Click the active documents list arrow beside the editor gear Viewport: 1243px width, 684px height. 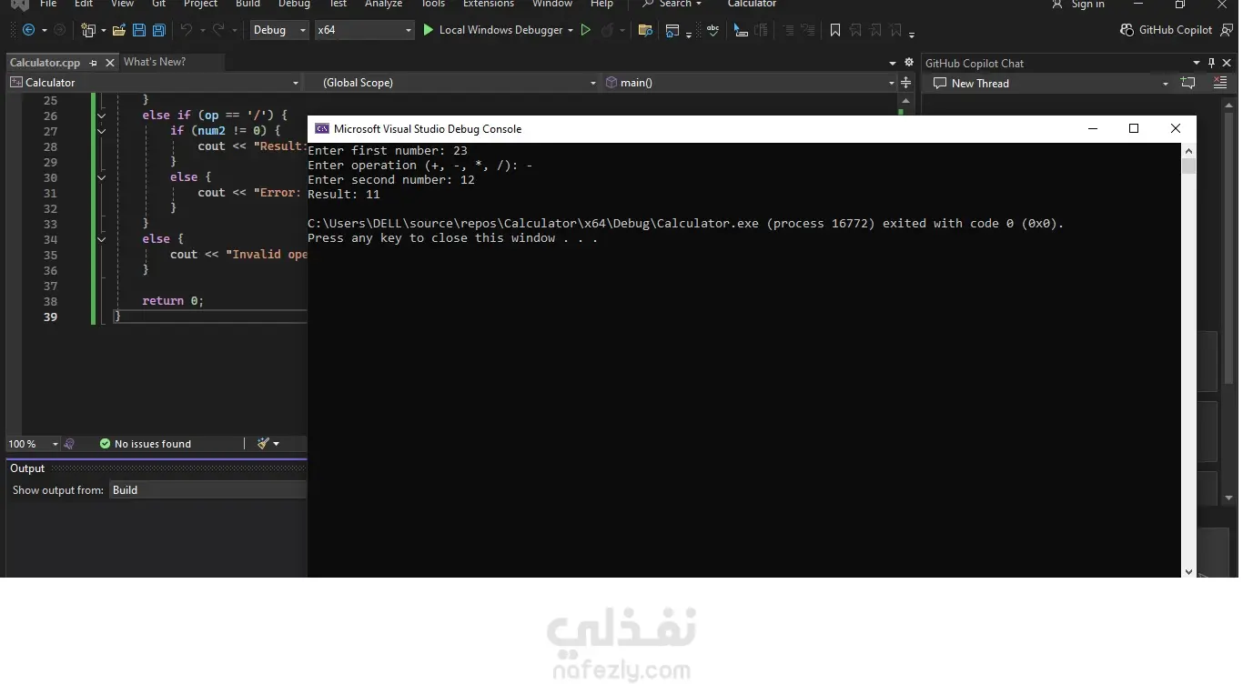coord(892,63)
